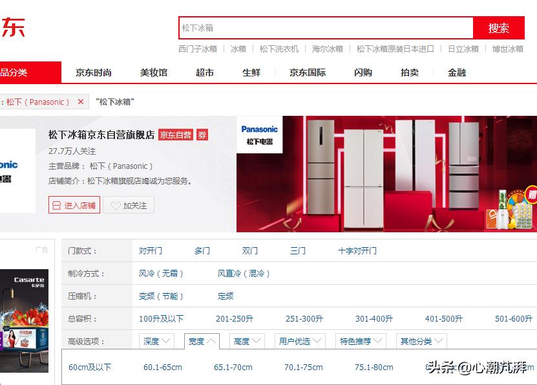The width and height of the screenshot is (537, 385).
Task: Remove the 松下（Panasonic）filter via its × icon
Action: [80, 102]
